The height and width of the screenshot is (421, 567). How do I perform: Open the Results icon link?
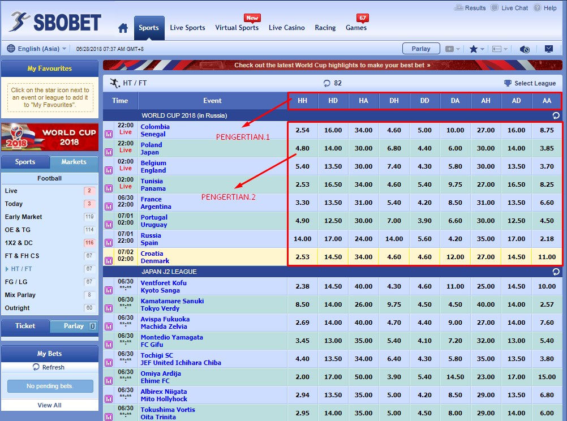pos(470,8)
